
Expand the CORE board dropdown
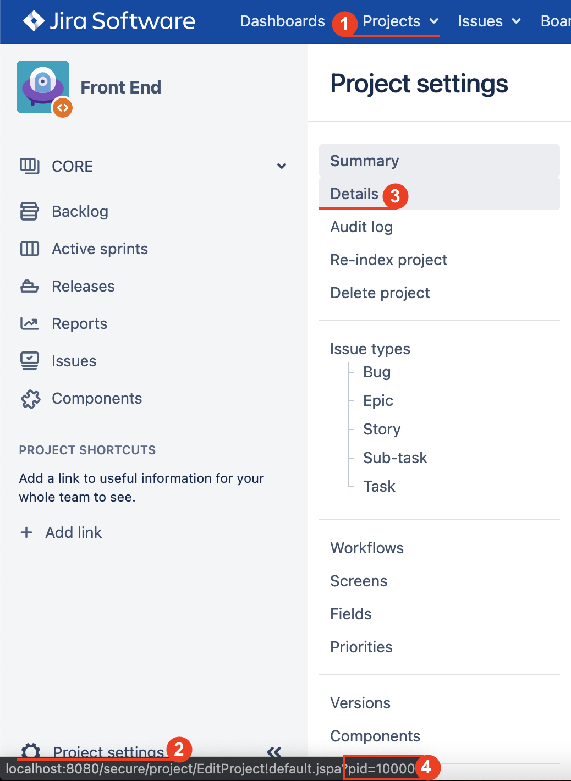tap(282, 166)
